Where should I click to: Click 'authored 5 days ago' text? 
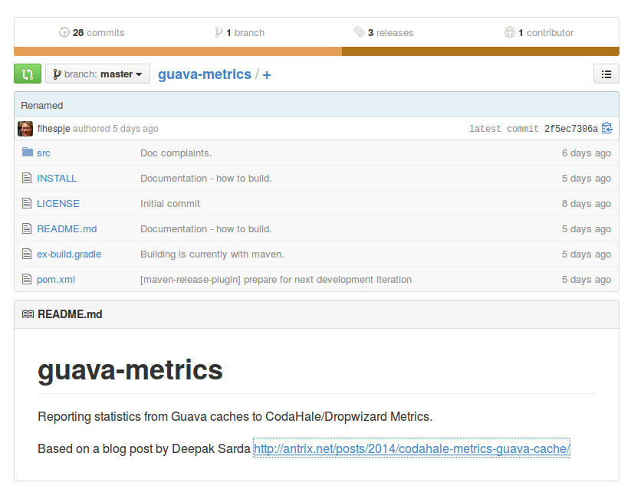(116, 128)
